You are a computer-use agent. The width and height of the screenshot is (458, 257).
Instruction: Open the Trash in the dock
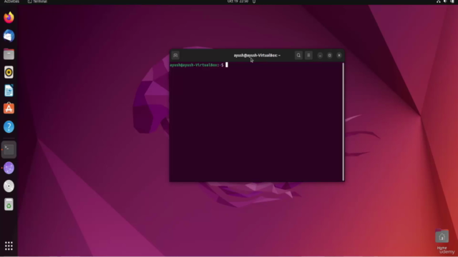coord(9,205)
